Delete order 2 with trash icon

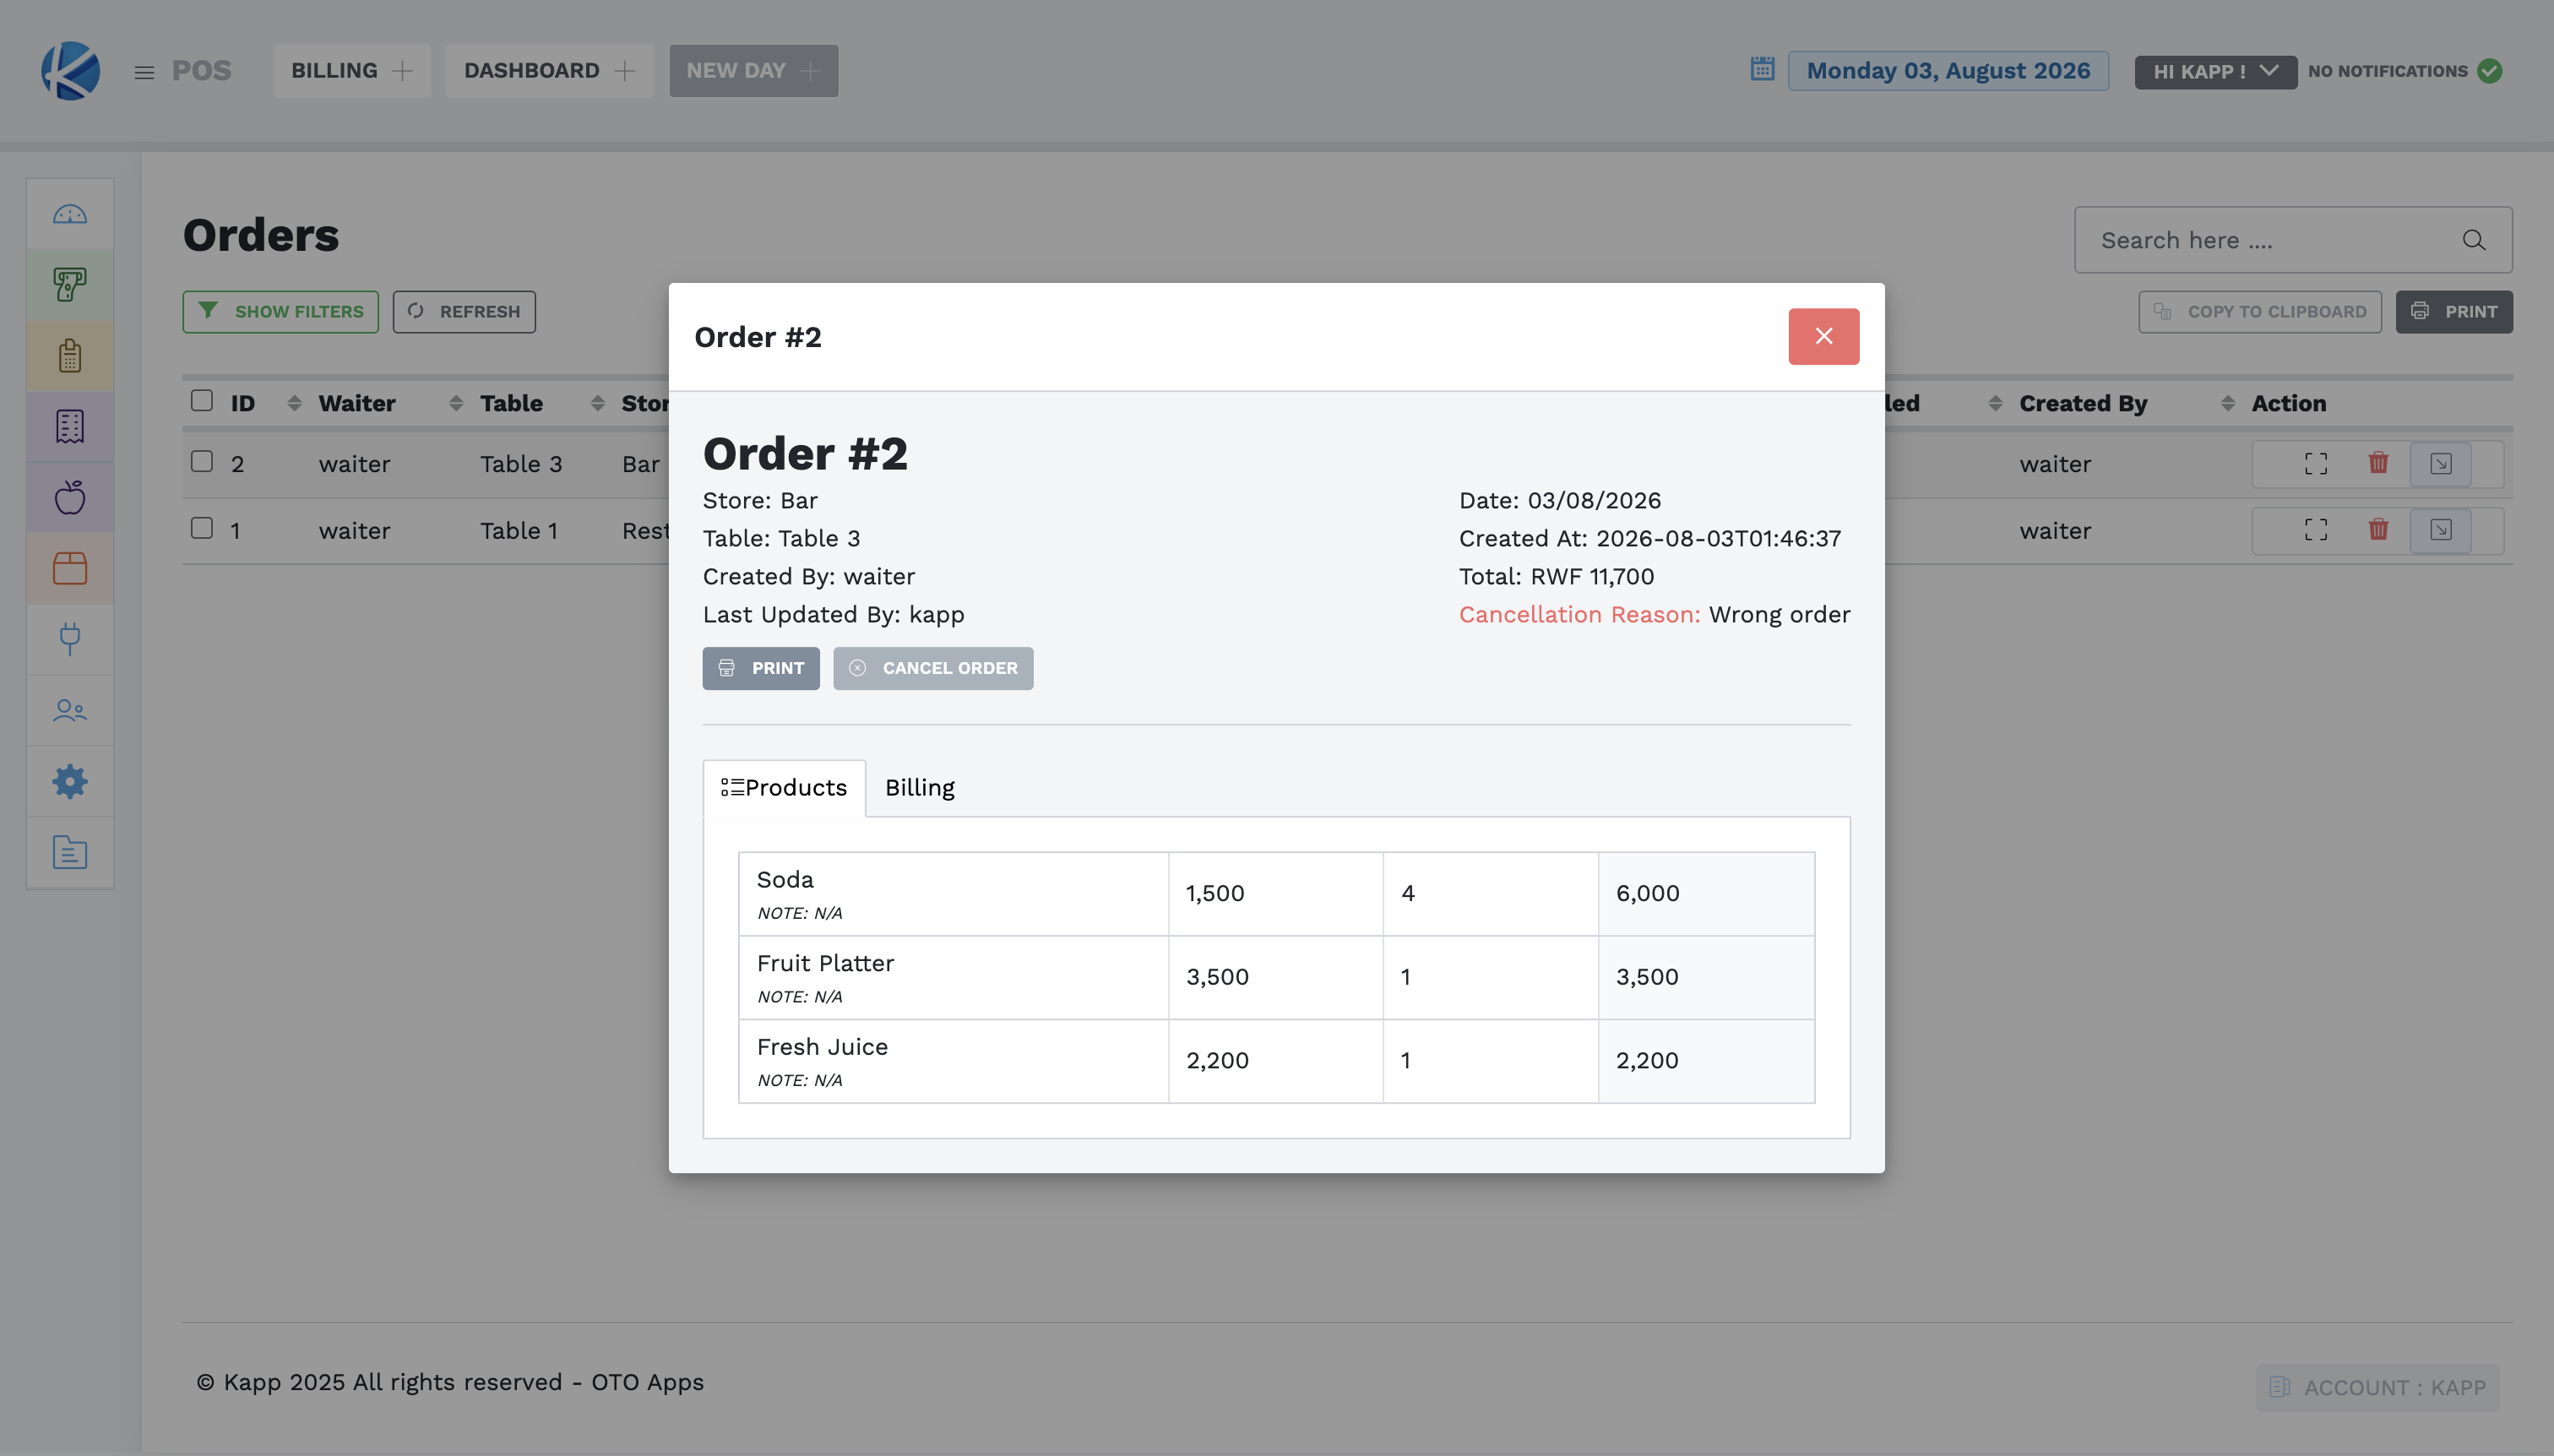2378,463
